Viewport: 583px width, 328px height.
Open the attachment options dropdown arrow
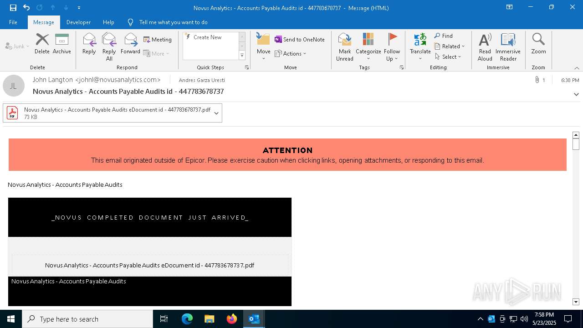[216, 113]
